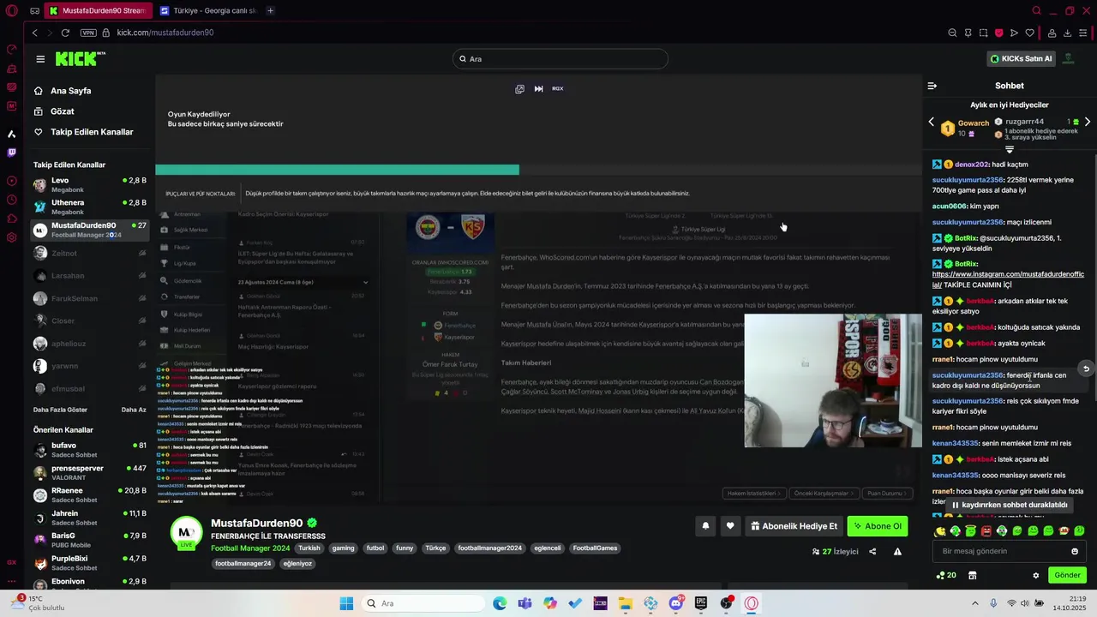The width and height of the screenshot is (1097, 617).
Task: Open Football Manager 2024 category link
Action: click(250, 548)
